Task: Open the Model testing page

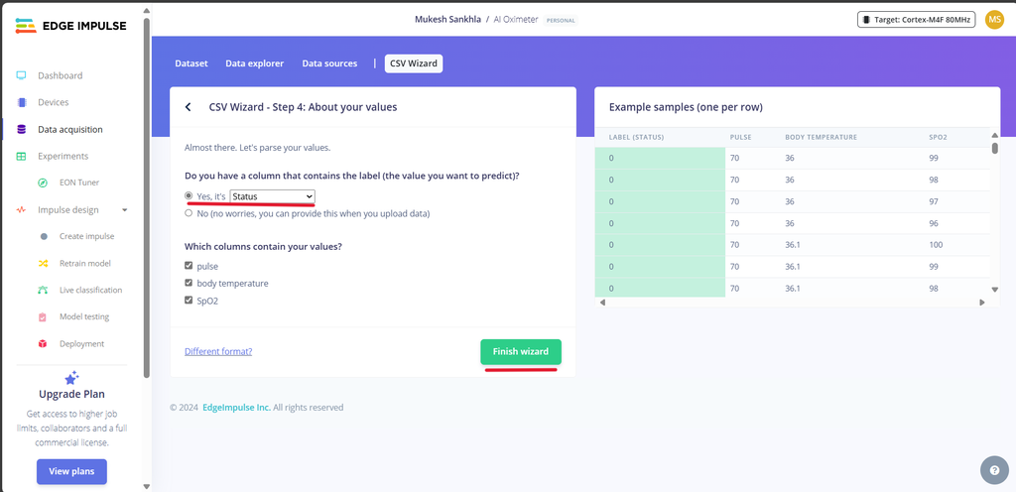Action: click(x=84, y=317)
